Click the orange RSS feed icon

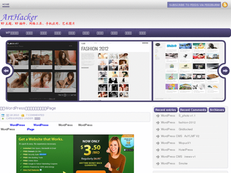coord(225,5)
